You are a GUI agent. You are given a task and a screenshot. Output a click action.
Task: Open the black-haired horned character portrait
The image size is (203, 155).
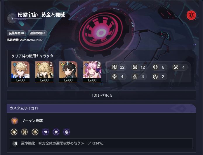click(x=68, y=72)
